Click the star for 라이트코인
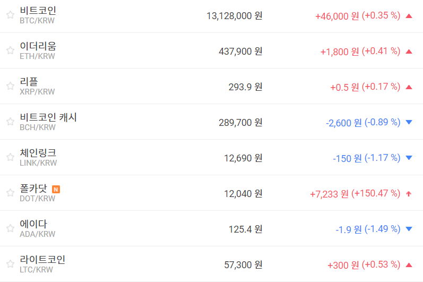The height and width of the screenshot is (282, 423). (x=10, y=264)
